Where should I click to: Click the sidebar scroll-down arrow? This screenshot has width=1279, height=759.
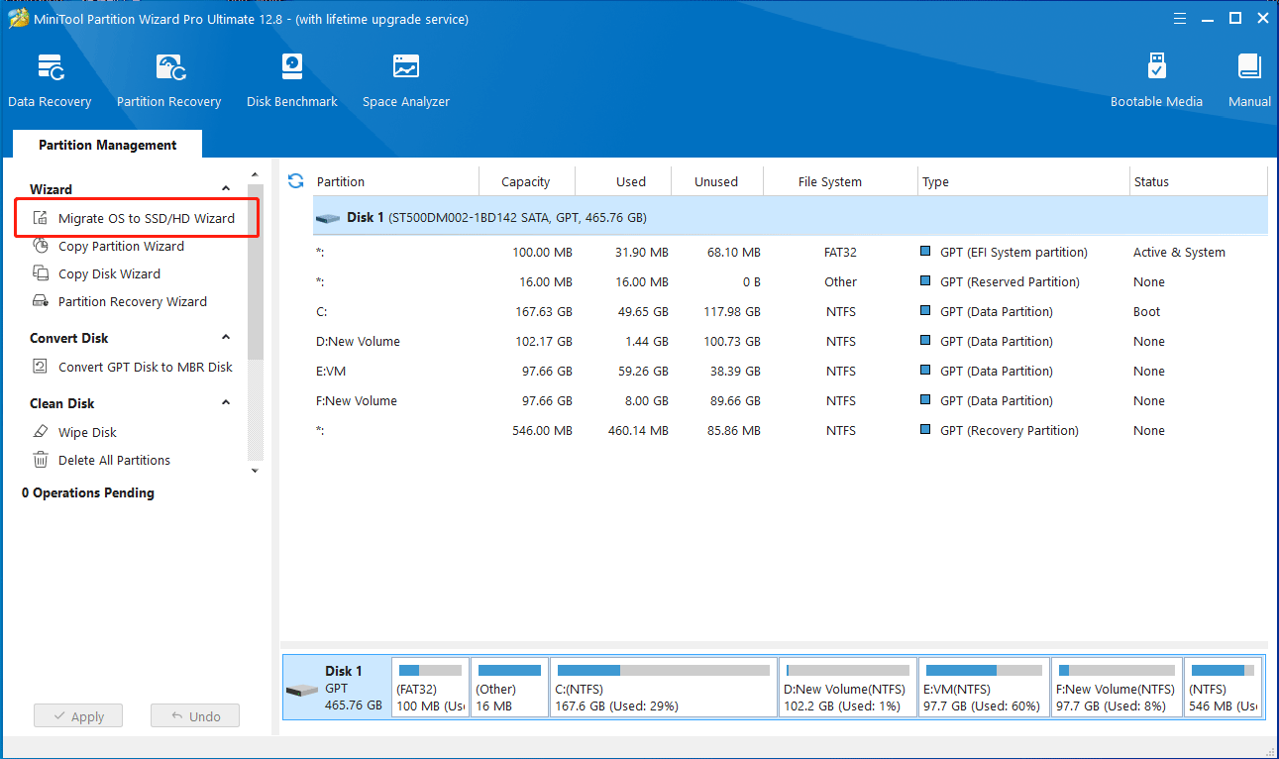pyautogui.click(x=255, y=471)
